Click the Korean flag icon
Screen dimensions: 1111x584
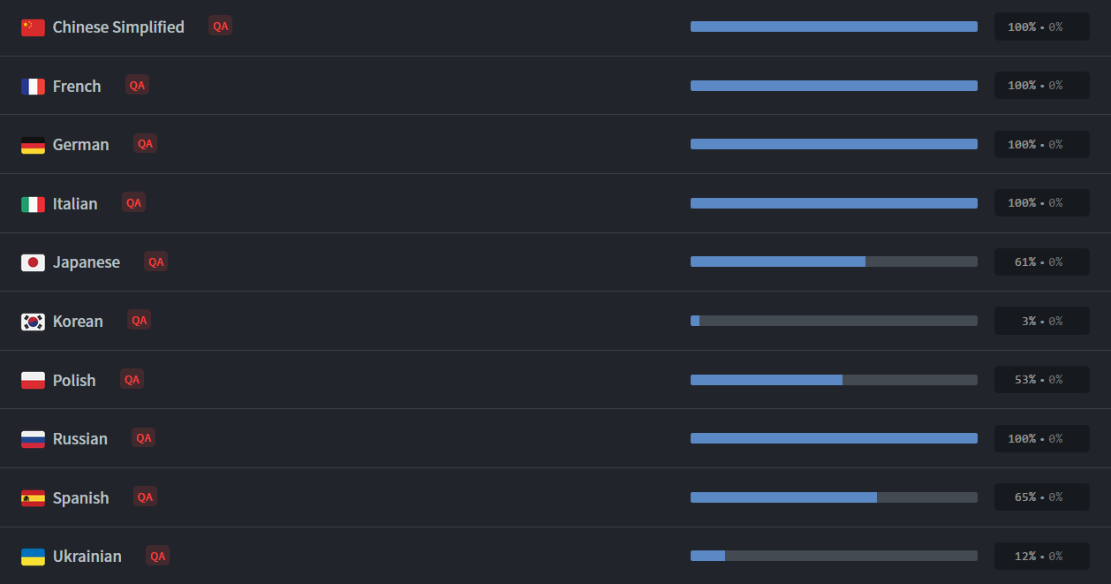pos(33,322)
